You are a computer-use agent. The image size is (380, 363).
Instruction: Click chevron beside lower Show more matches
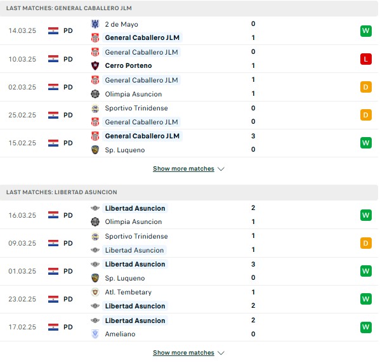tap(221, 353)
